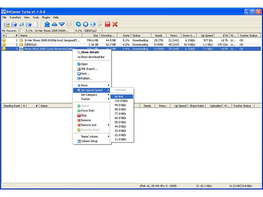
Task: Stop torrent with red square toolbar icon
Action: (x=108, y=24)
